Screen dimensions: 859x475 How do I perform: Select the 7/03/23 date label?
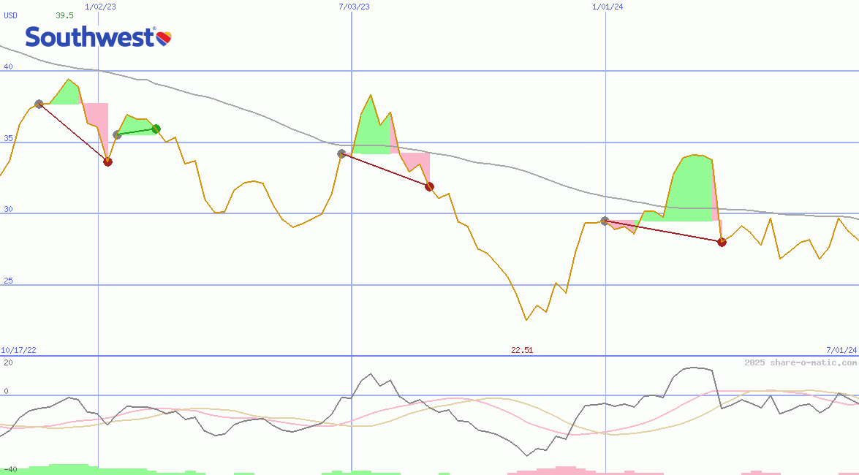coord(354,7)
